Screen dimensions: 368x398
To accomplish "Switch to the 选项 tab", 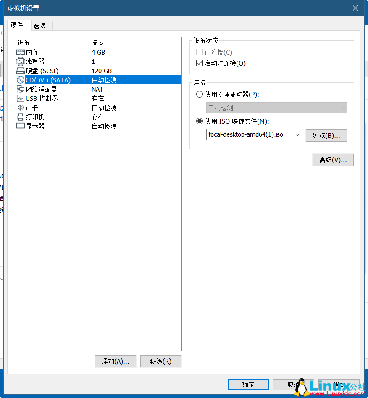I will [x=41, y=25].
